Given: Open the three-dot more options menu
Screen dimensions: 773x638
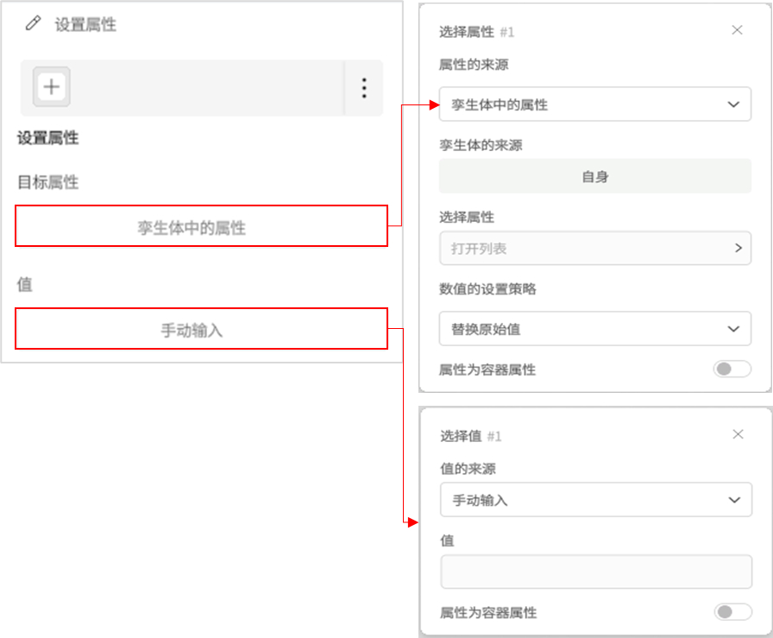Looking at the screenshot, I should tap(364, 88).
